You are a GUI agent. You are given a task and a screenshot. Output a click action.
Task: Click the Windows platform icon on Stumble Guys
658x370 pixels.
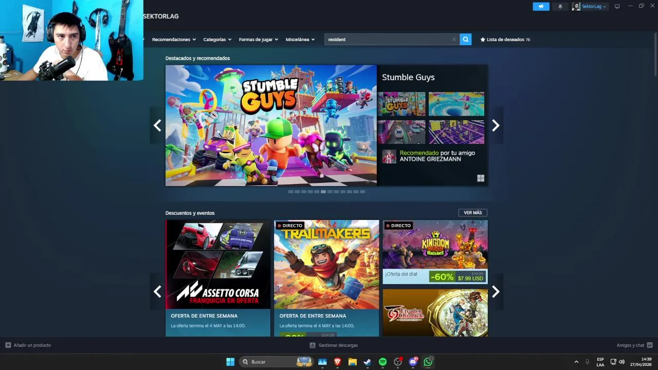coord(481,178)
